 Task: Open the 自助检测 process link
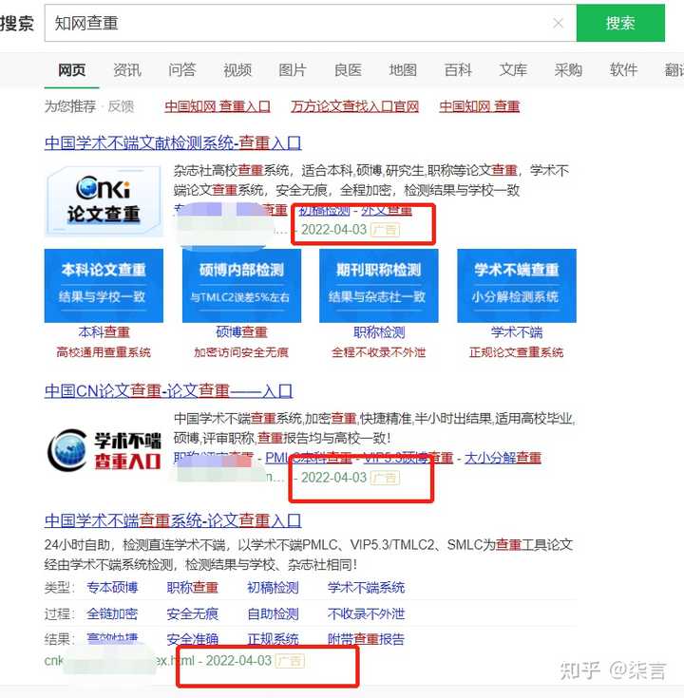(x=273, y=613)
